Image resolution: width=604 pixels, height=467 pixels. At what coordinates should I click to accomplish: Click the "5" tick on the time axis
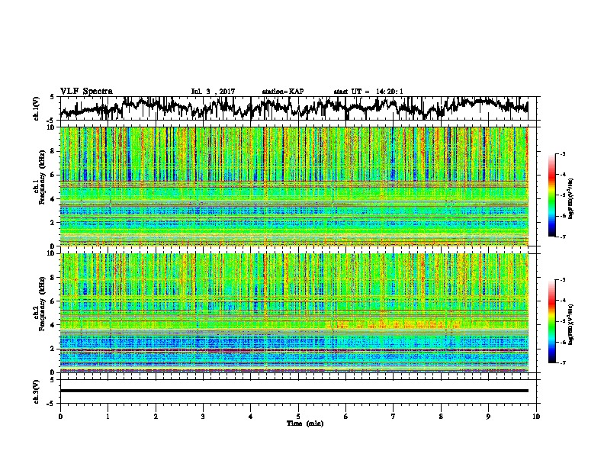pyautogui.click(x=298, y=417)
